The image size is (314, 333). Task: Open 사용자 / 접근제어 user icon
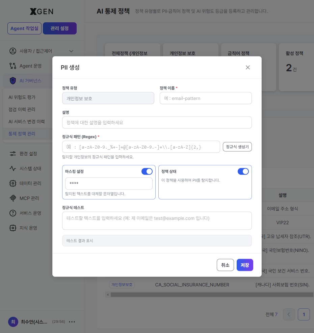[x=13, y=51]
